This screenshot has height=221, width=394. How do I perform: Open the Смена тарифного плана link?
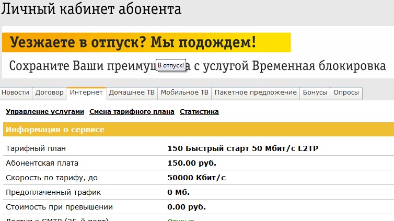click(132, 112)
